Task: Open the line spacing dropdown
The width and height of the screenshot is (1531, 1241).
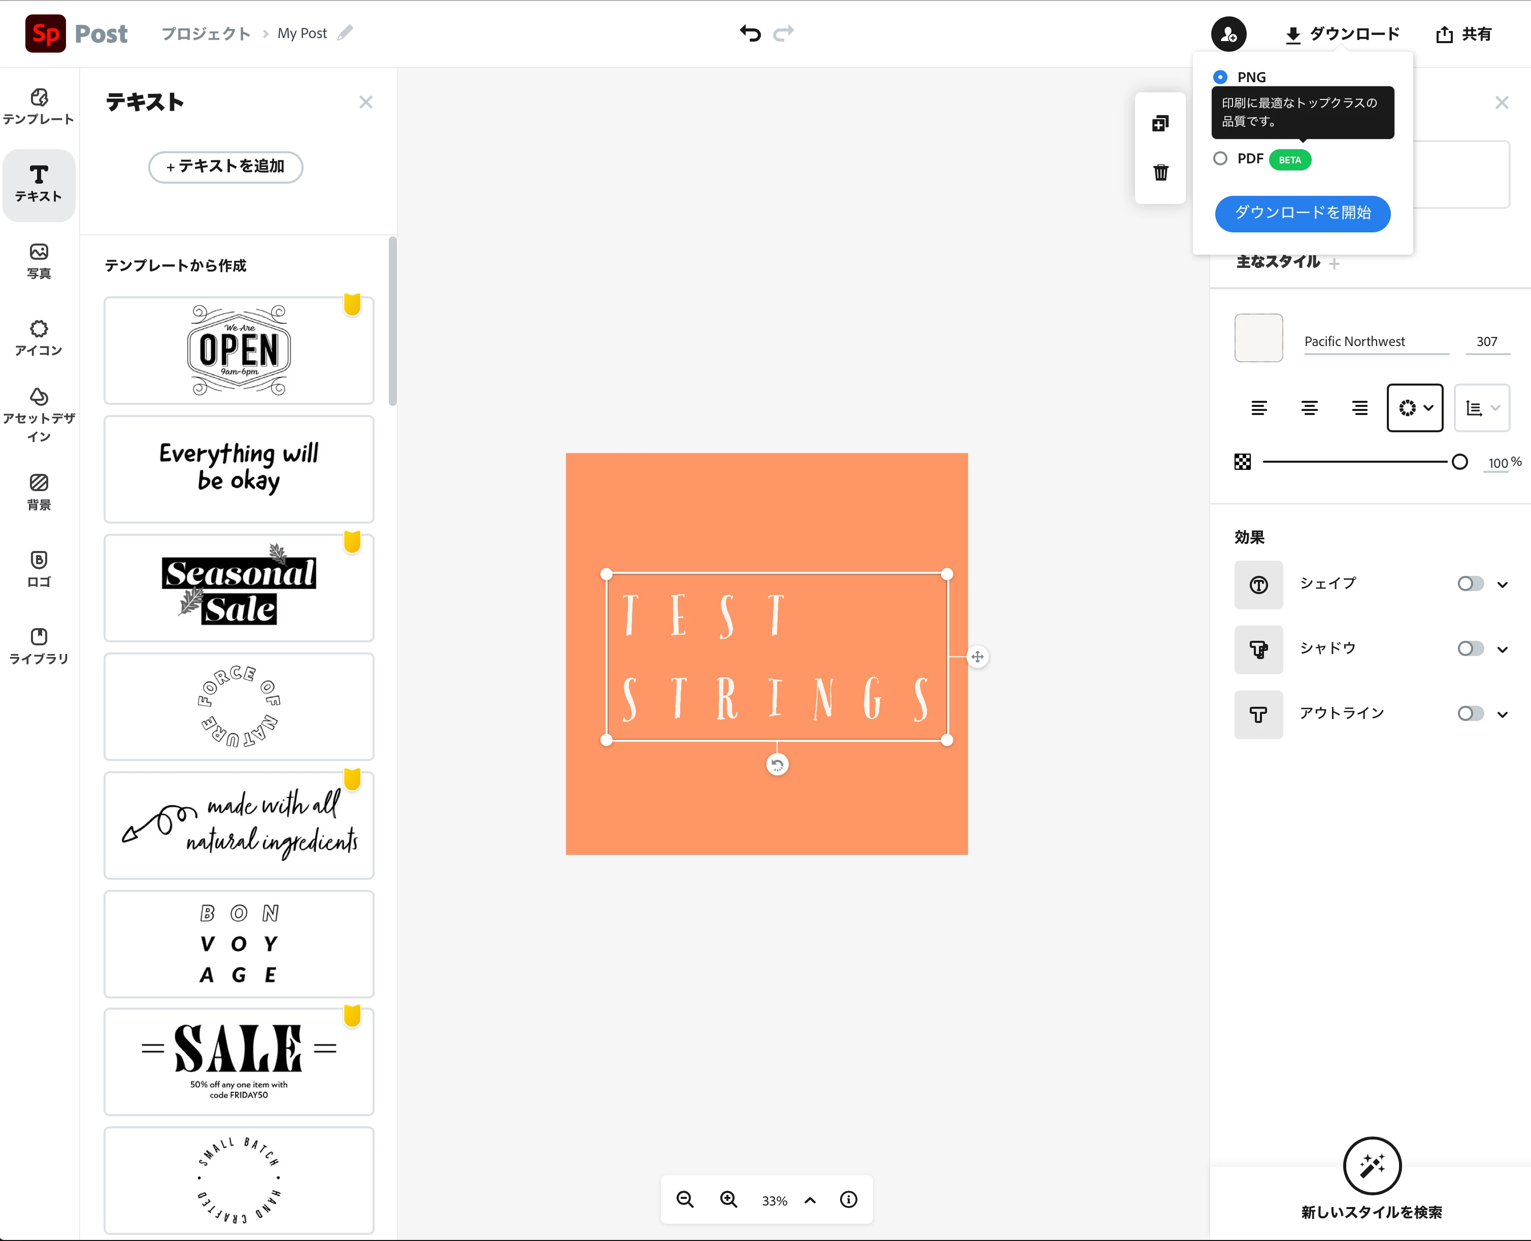Action: pyautogui.click(x=1482, y=408)
